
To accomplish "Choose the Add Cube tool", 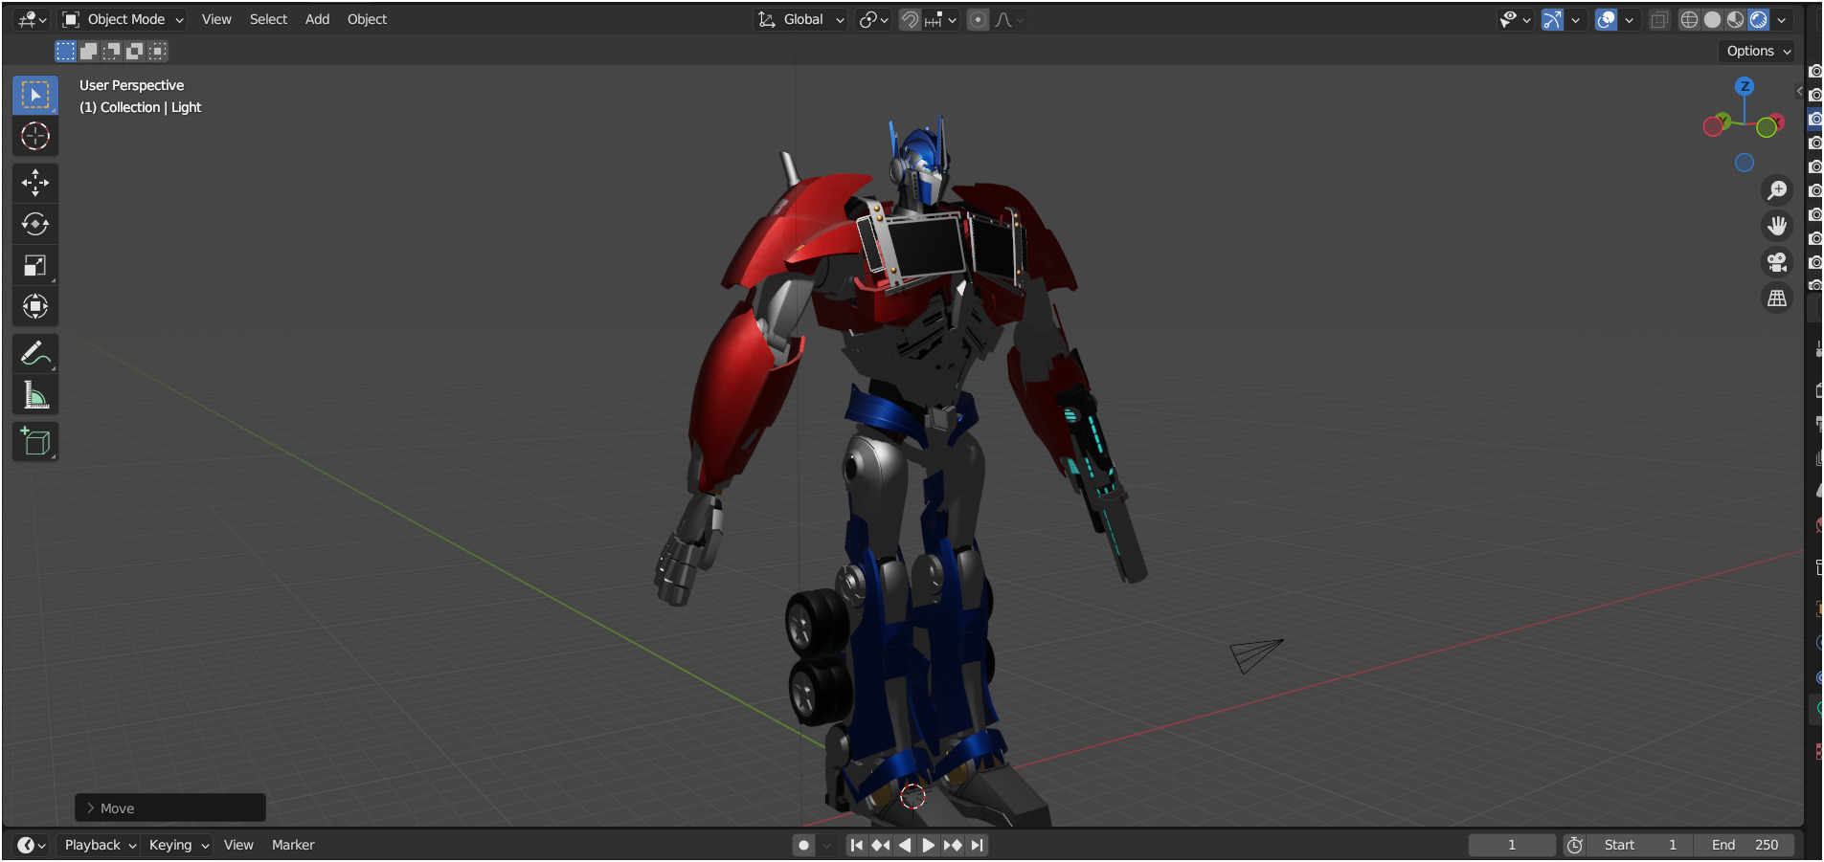I will (x=35, y=442).
